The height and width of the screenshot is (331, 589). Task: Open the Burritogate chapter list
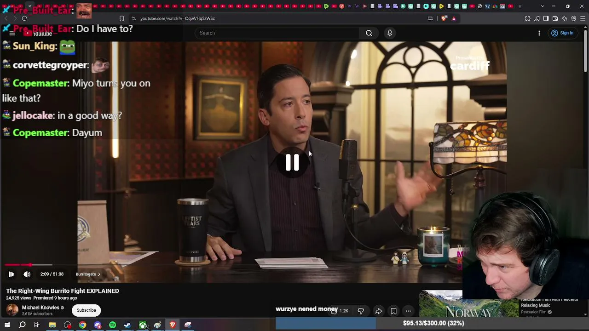pos(88,274)
